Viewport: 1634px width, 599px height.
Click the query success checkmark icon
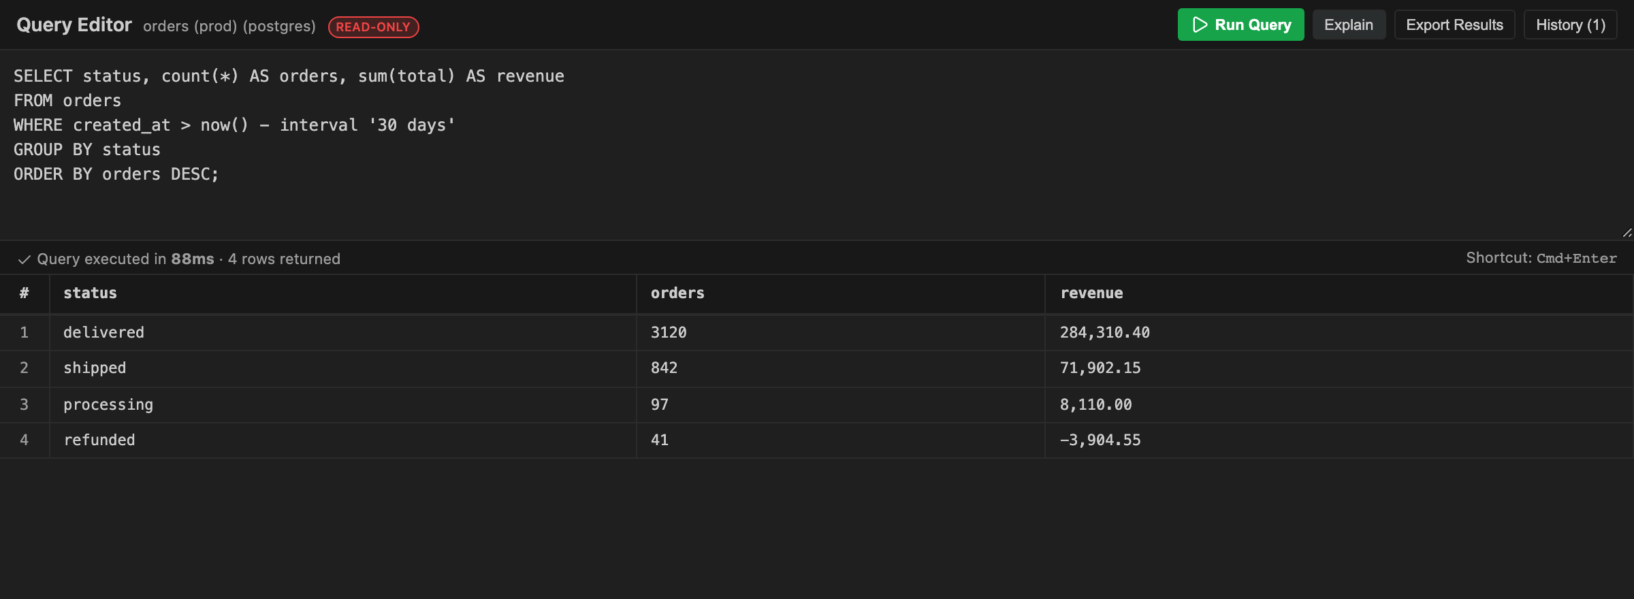point(25,259)
